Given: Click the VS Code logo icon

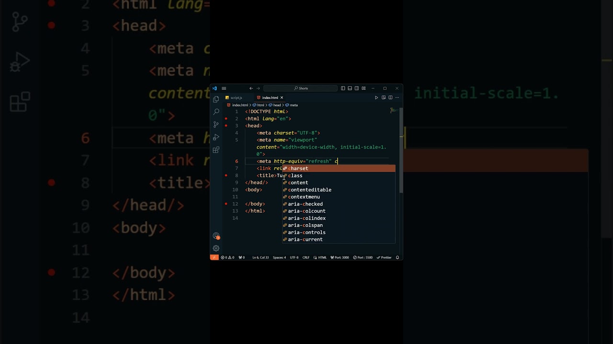Looking at the screenshot, I should [215, 88].
